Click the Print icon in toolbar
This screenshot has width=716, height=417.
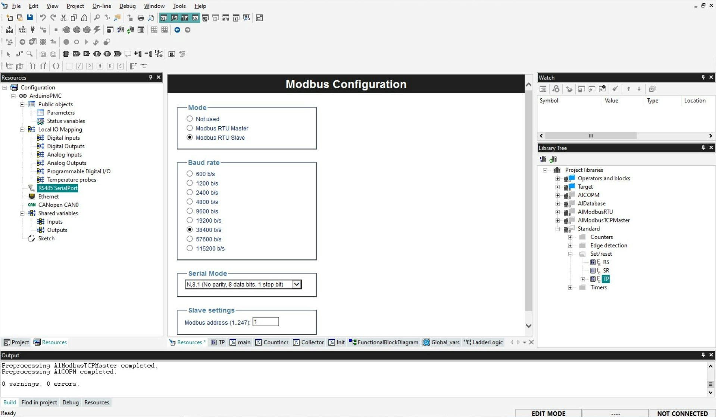point(141,18)
